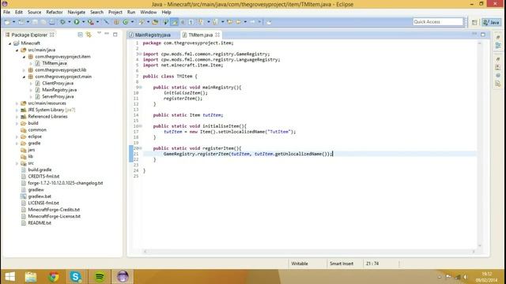Maximize the editor area
This screenshot has height=284, width=506.
pos(483,35)
